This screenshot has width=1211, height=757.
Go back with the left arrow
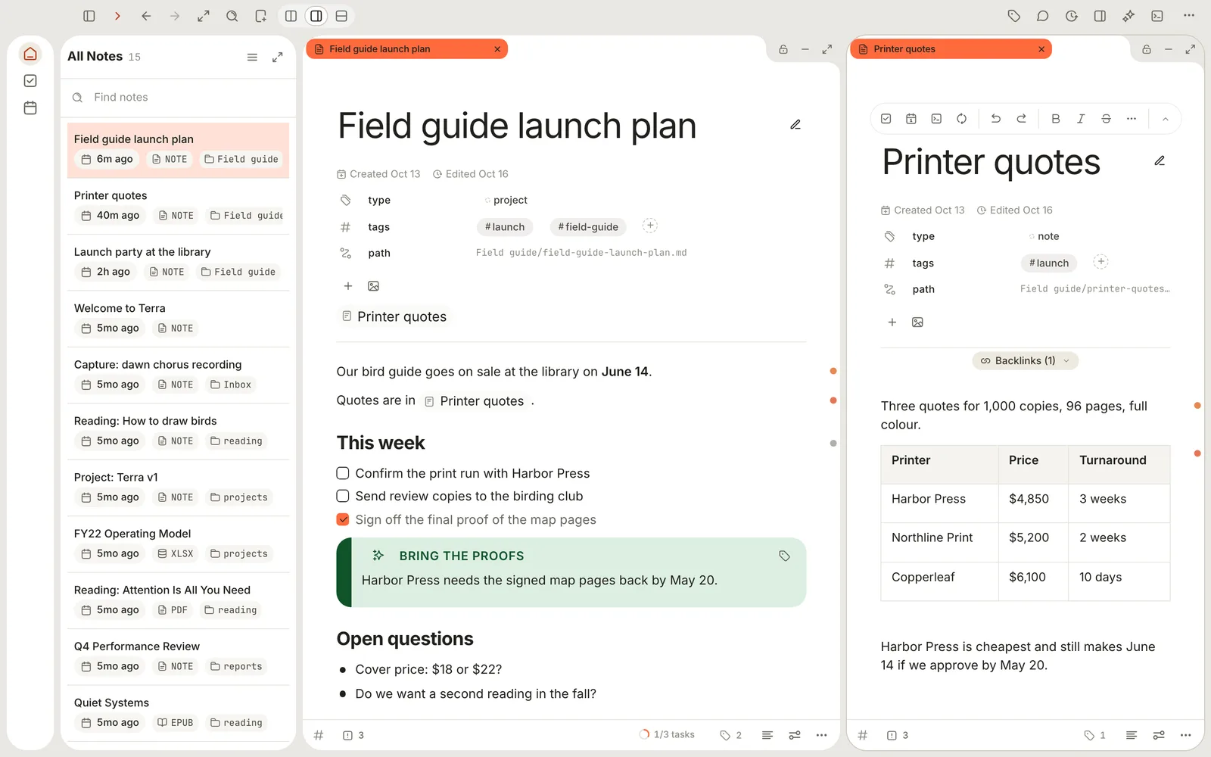pyautogui.click(x=146, y=16)
